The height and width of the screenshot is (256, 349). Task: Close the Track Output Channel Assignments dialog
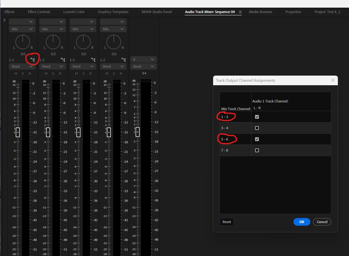pos(333,80)
